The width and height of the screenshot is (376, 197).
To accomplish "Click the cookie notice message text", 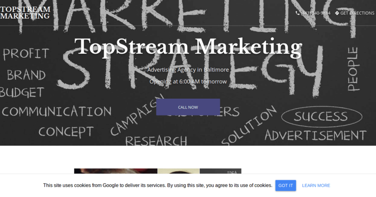I will [158, 185].
